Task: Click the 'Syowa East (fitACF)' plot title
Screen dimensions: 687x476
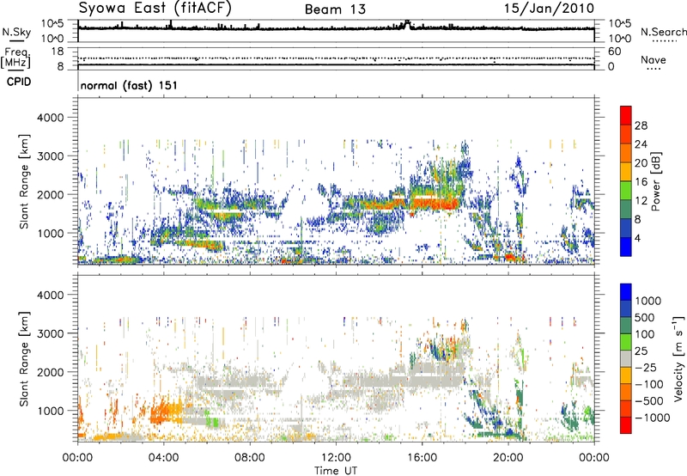Action: coord(155,8)
